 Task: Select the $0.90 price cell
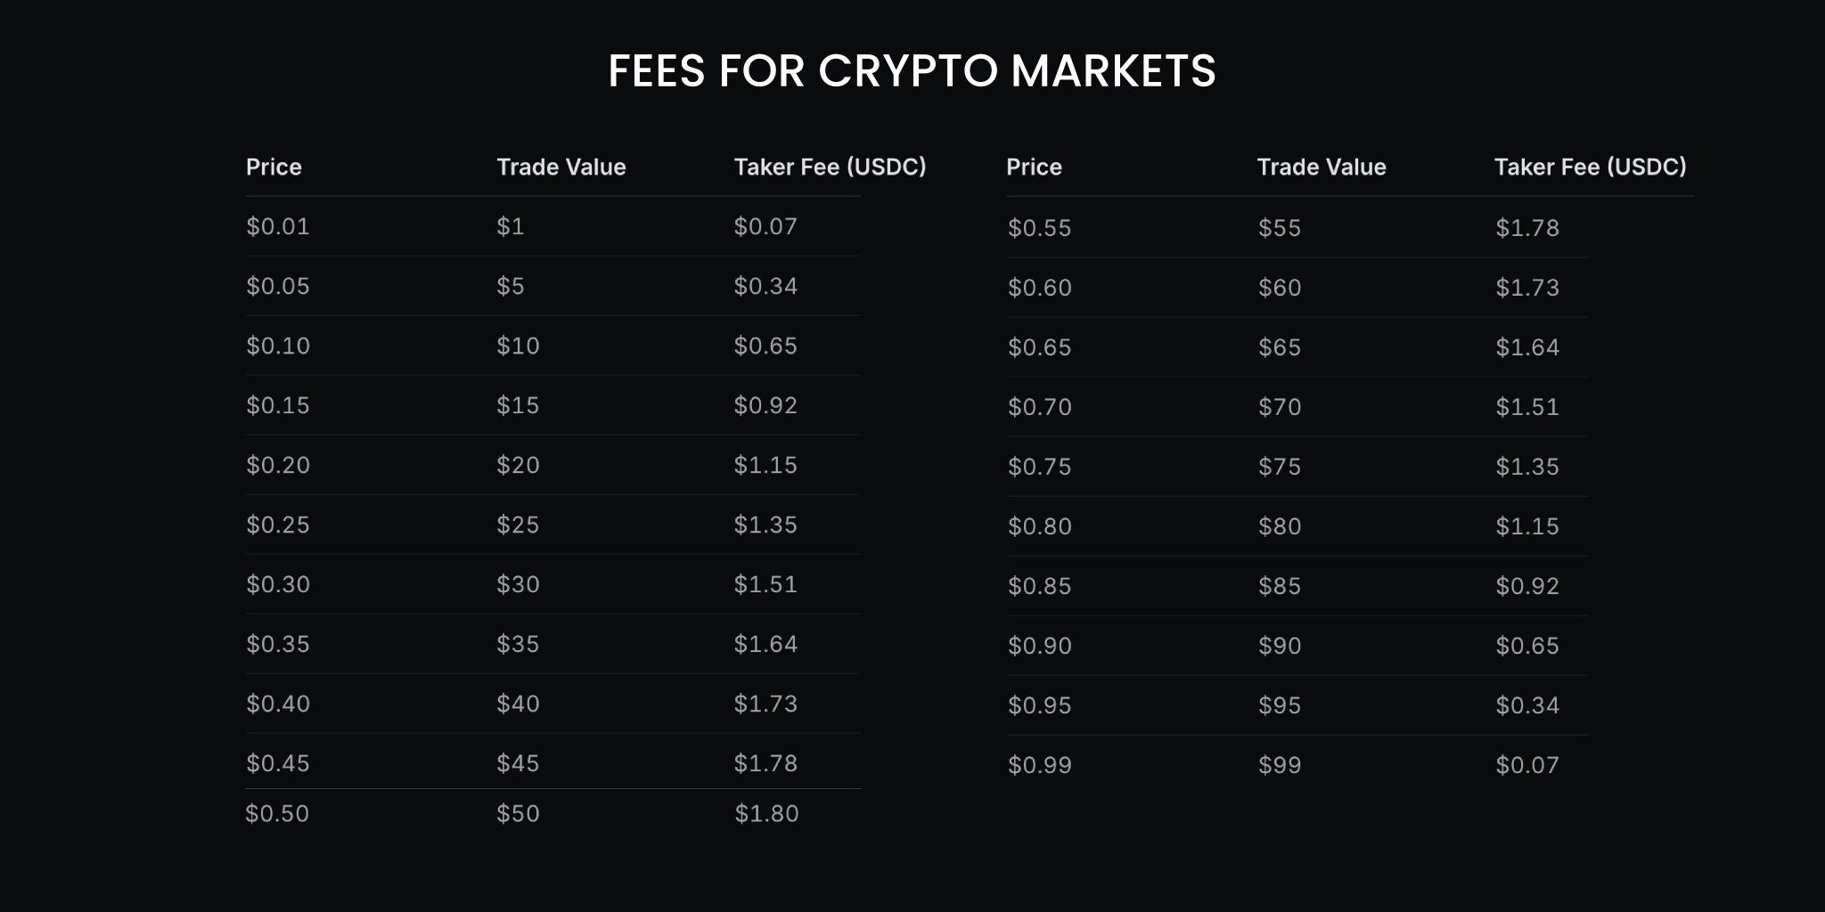1039,646
